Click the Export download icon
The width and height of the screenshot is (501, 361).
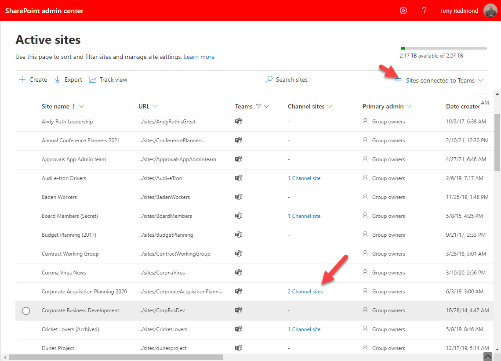[58, 79]
